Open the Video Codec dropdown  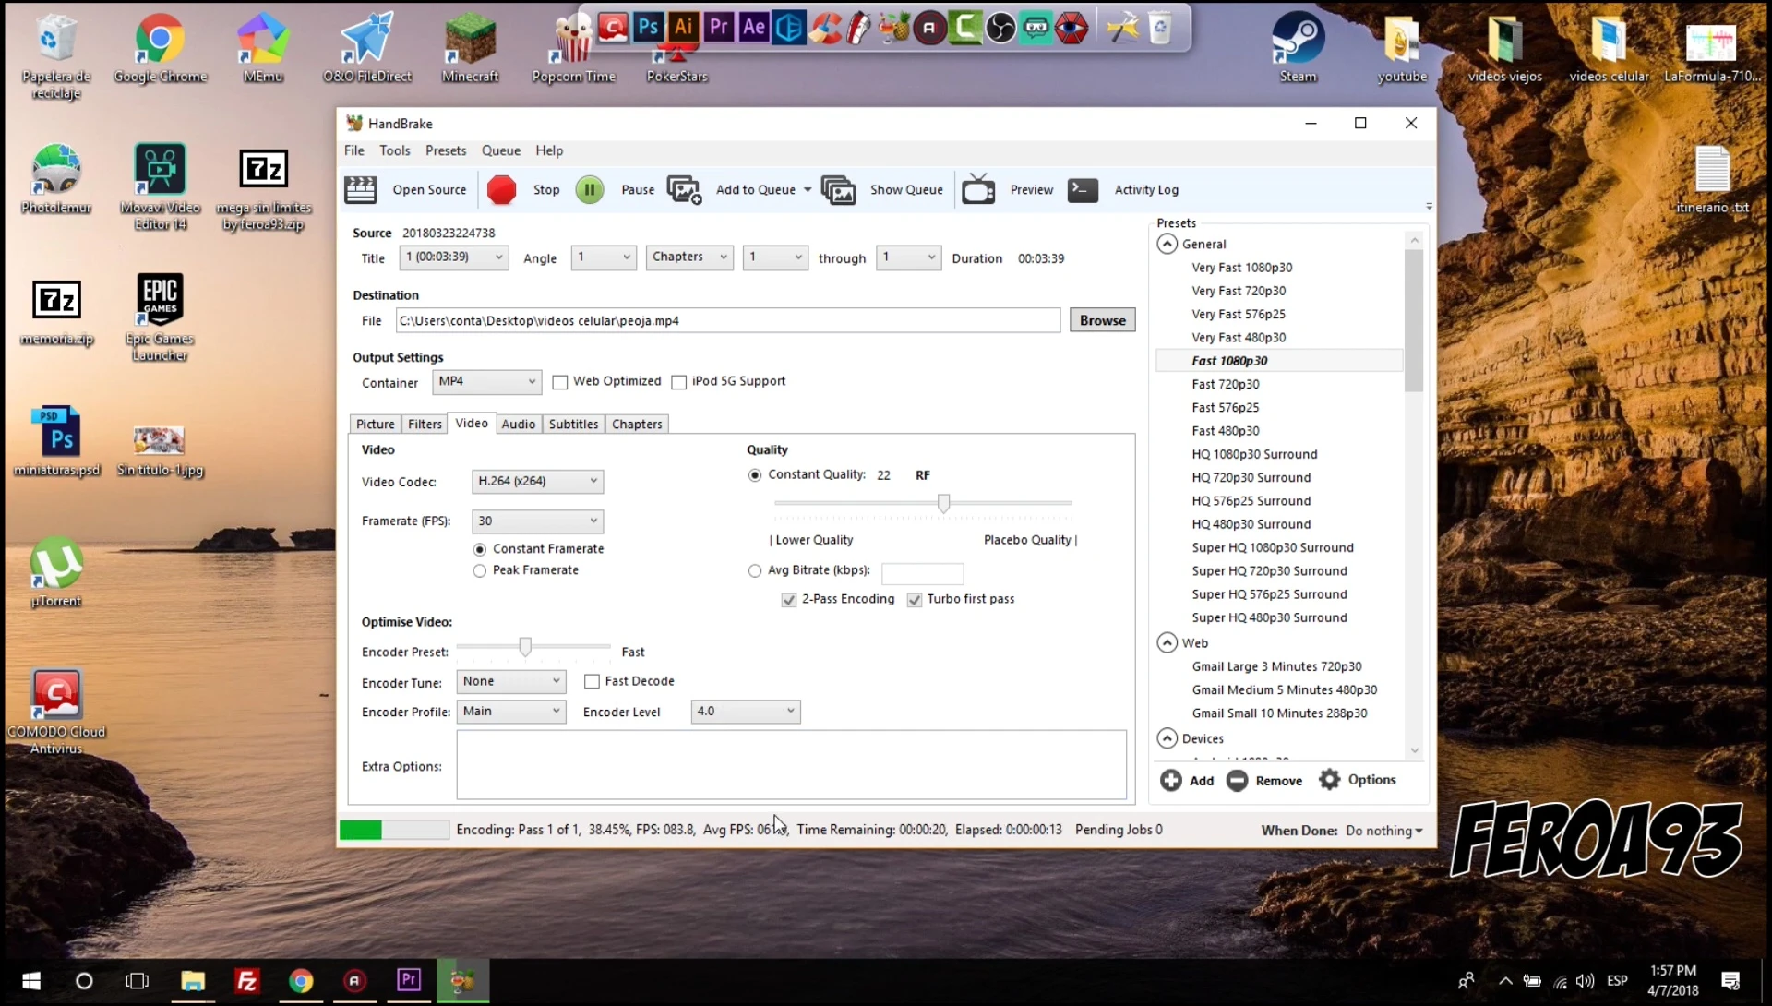point(538,481)
